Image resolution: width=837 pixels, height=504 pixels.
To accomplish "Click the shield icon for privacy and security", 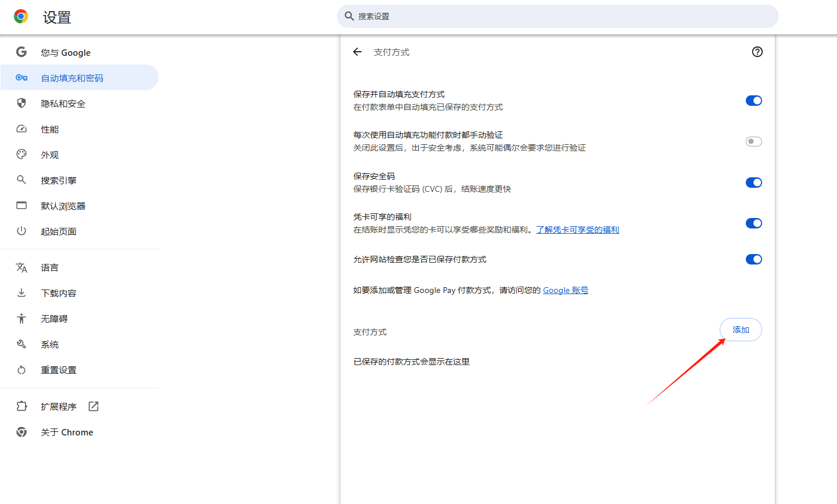I will click(21, 103).
